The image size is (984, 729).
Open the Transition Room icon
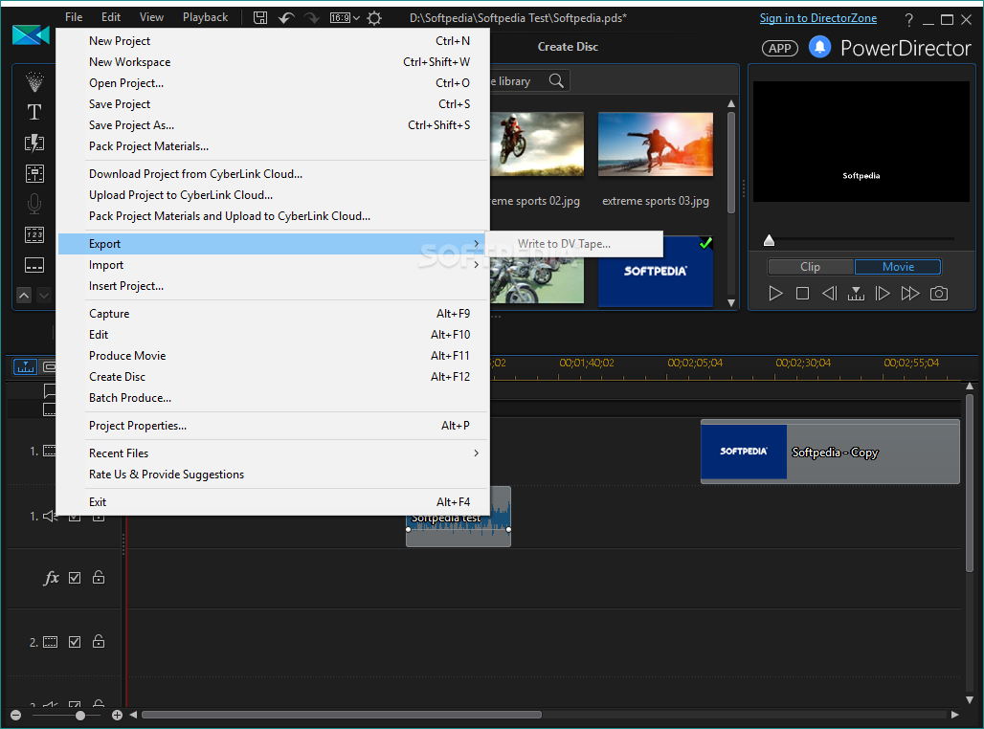pyautogui.click(x=34, y=144)
